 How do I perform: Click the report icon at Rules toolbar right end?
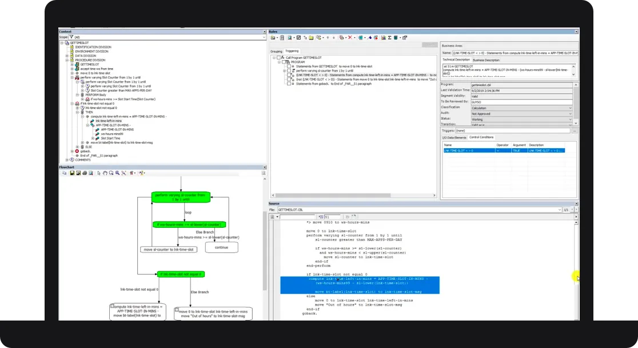click(404, 37)
